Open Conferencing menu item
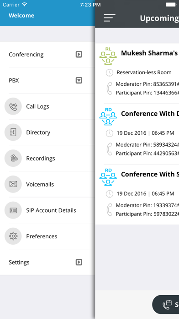The image size is (179, 319). tap(47, 55)
